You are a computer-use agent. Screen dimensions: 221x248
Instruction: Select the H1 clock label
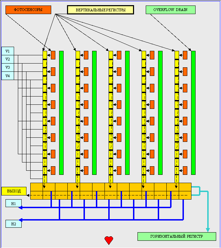pos(13,203)
